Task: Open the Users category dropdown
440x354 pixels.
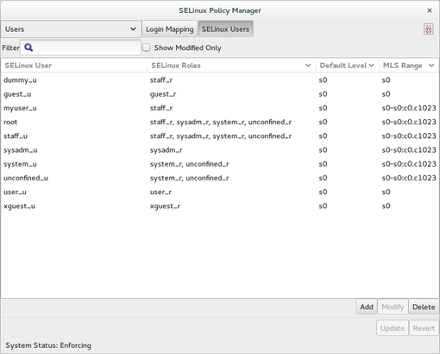Action: (x=71, y=29)
